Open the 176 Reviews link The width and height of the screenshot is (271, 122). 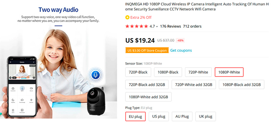[170, 26]
